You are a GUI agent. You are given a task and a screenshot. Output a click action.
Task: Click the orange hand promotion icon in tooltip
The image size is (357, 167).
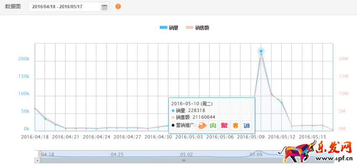[201, 125]
